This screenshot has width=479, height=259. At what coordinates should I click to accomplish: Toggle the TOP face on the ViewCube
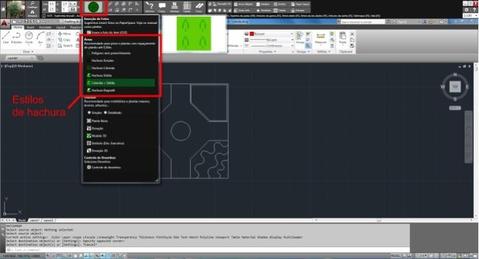point(455,87)
